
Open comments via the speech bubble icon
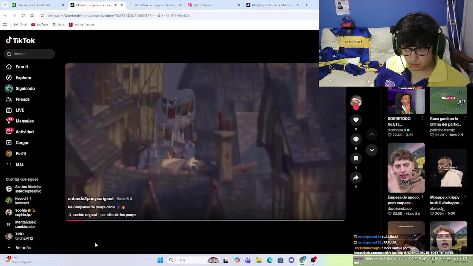coord(356,139)
